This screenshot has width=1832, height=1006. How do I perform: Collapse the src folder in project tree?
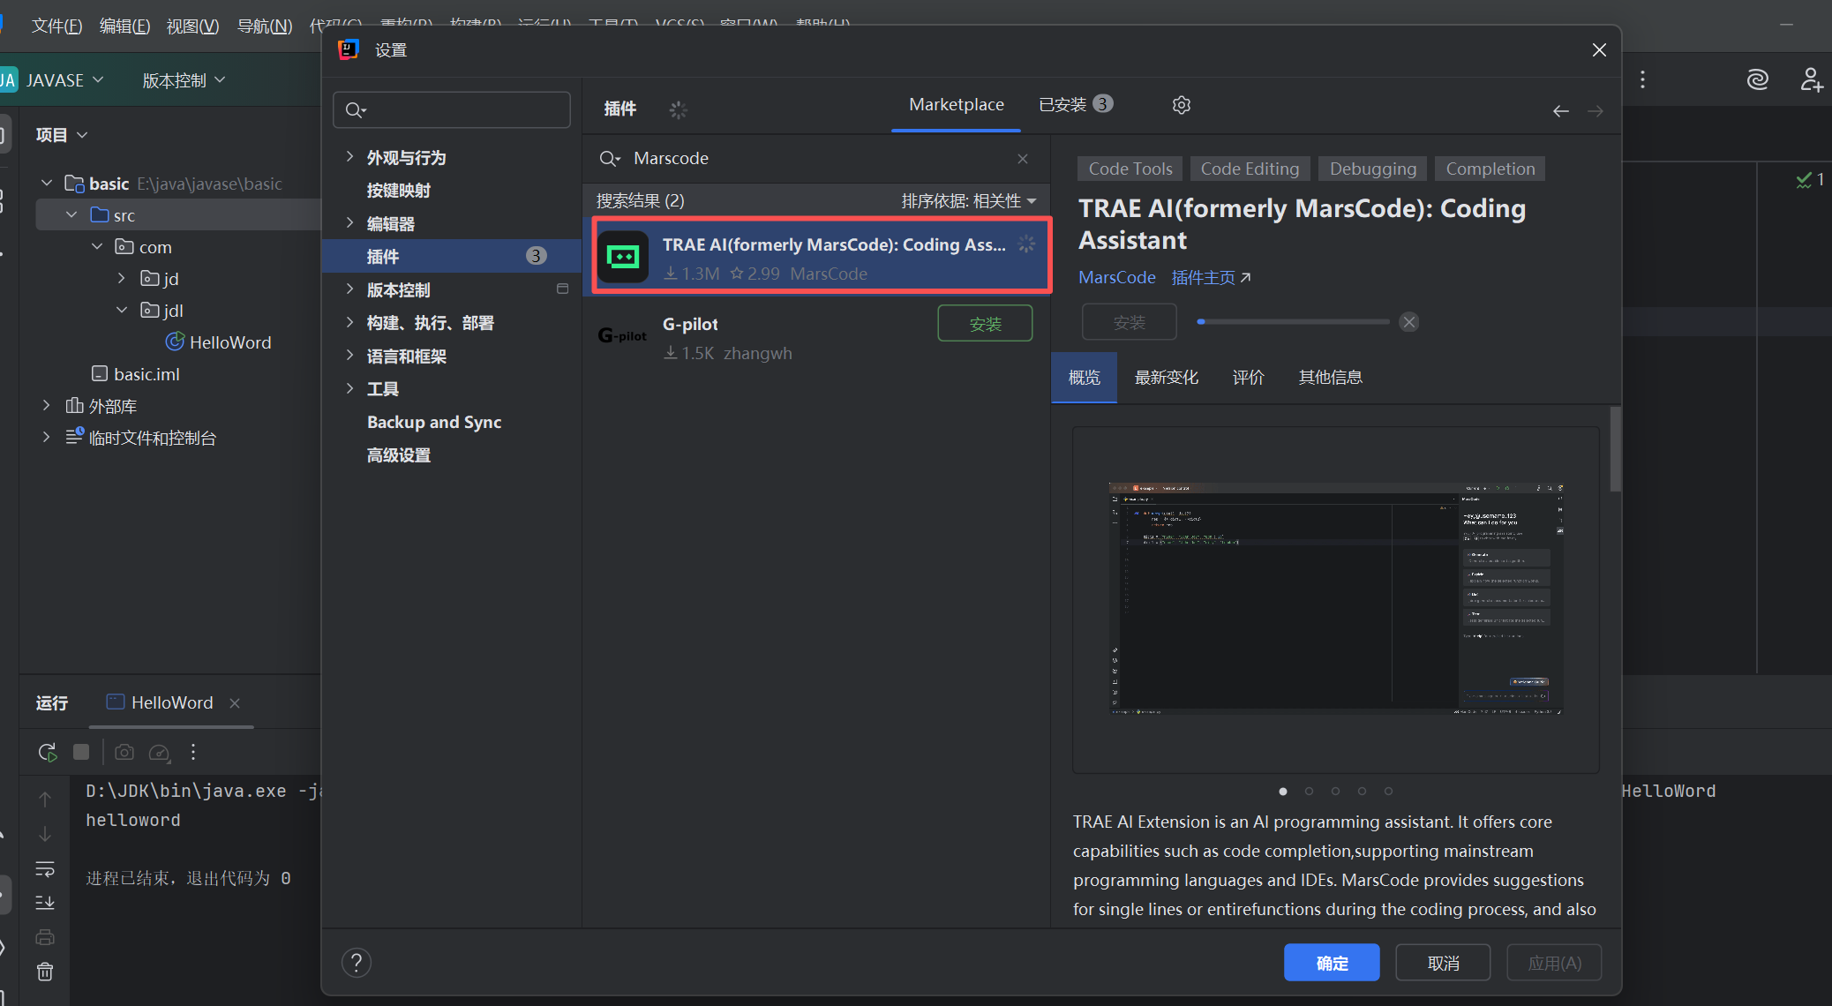(71, 215)
